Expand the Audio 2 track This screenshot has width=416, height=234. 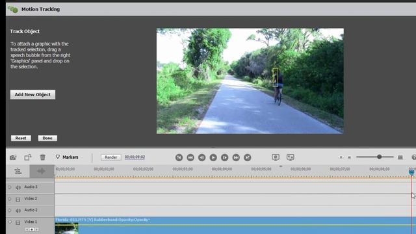[x=10, y=211]
